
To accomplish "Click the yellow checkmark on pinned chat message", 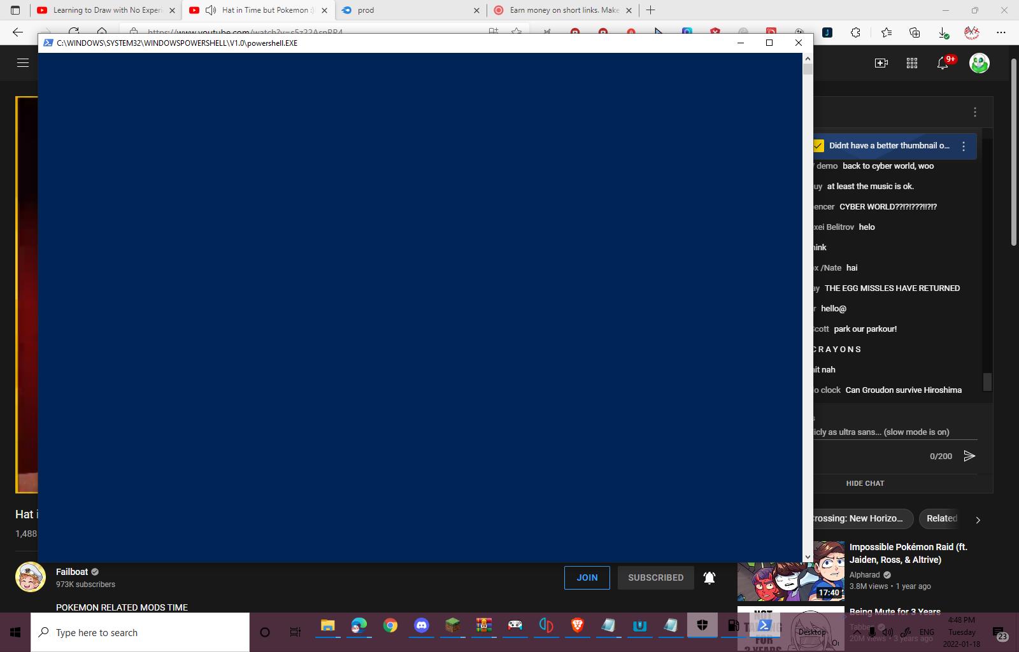I will tap(818, 146).
